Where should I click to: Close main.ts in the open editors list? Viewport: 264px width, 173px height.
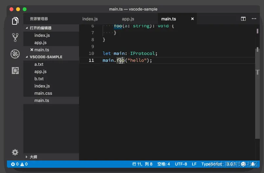(32, 50)
